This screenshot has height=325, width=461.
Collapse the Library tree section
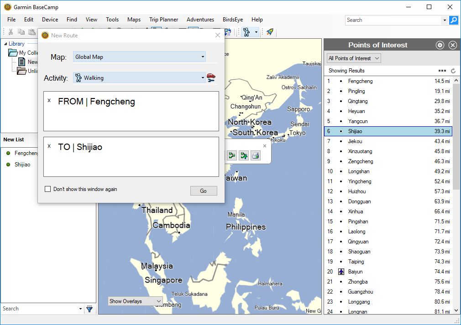click(5, 44)
